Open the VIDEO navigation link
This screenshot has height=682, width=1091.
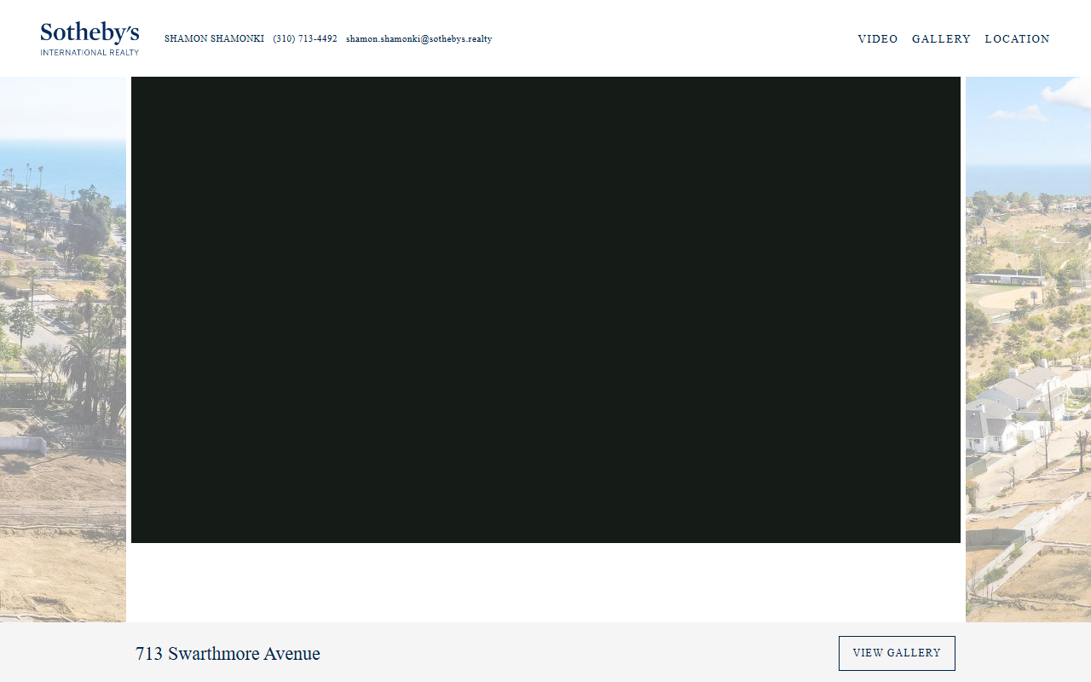coord(878,39)
